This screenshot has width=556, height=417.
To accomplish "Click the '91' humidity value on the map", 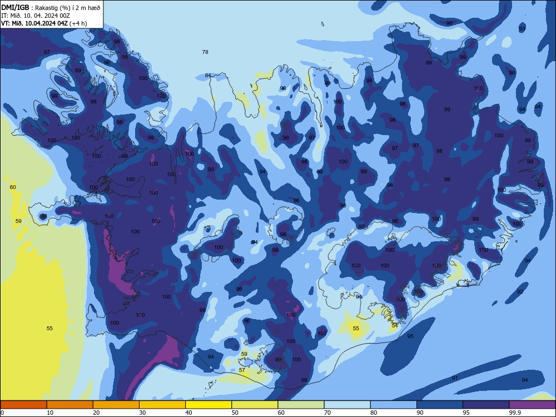I will (x=455, y=378).
